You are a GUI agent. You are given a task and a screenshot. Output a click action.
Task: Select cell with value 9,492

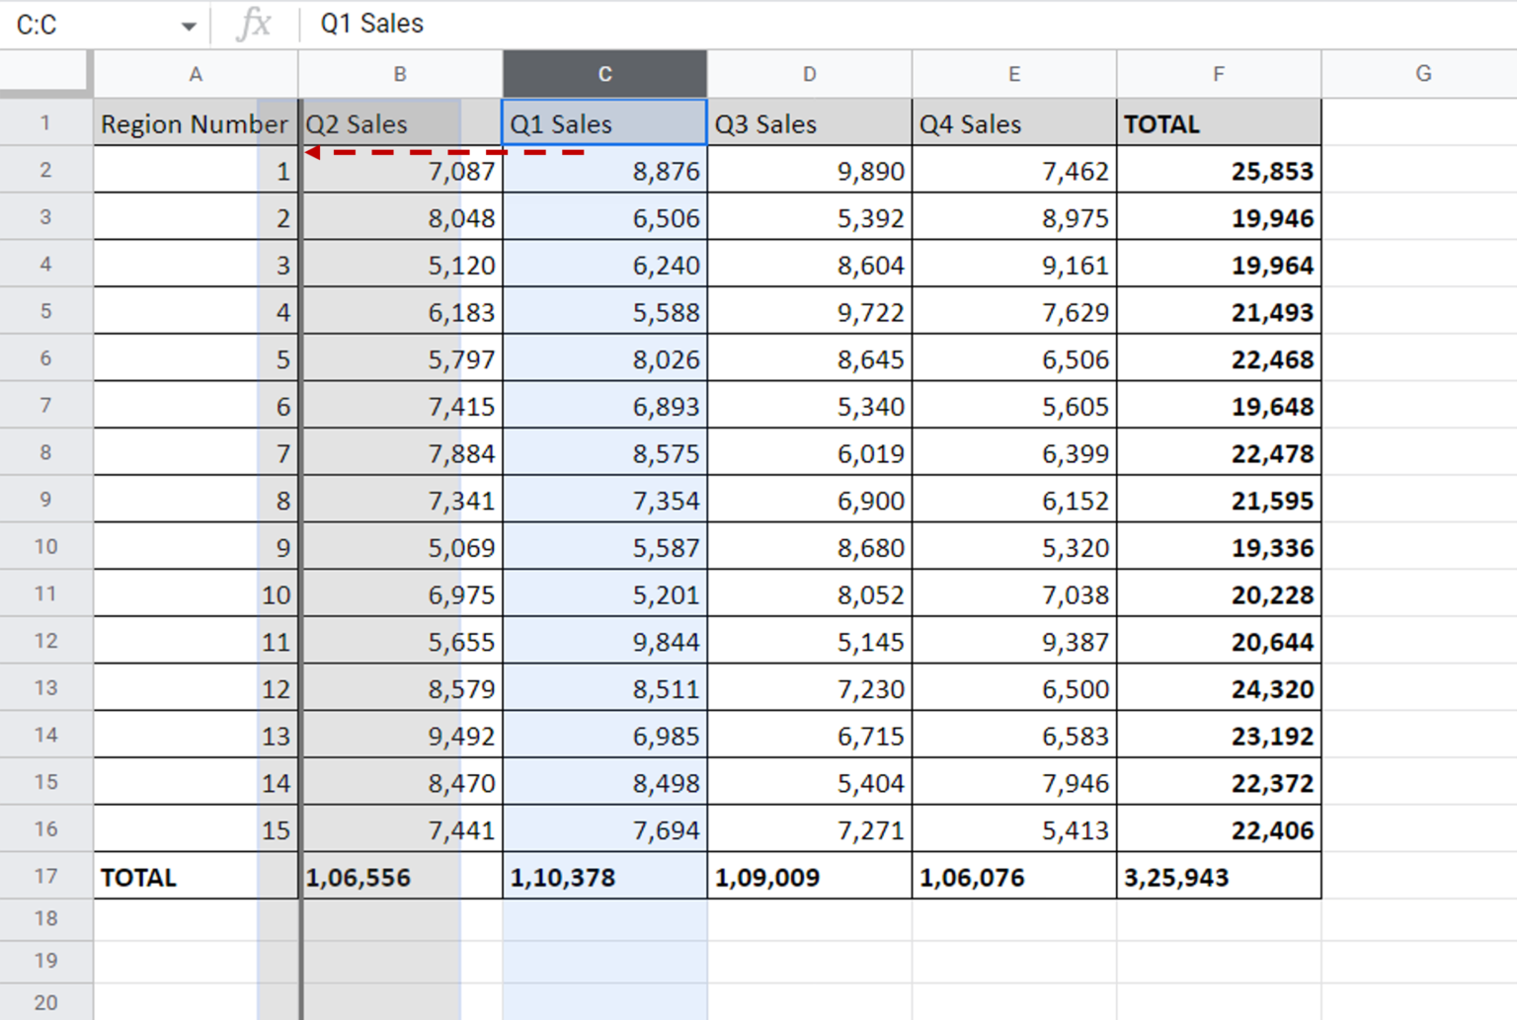[400, 735]
